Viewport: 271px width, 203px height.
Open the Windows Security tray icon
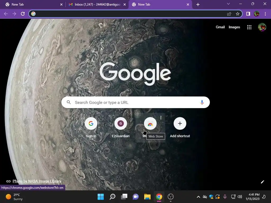pos(211,197)
